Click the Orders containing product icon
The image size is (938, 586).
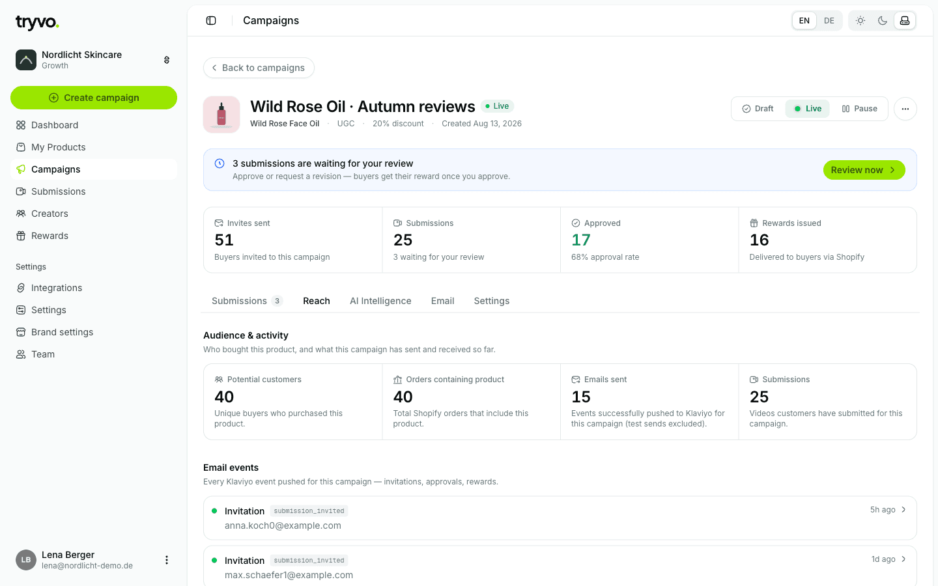[397, 380]
